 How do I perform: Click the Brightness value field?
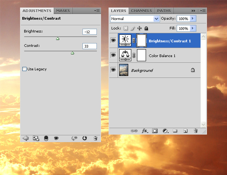(x=90, y=32)
